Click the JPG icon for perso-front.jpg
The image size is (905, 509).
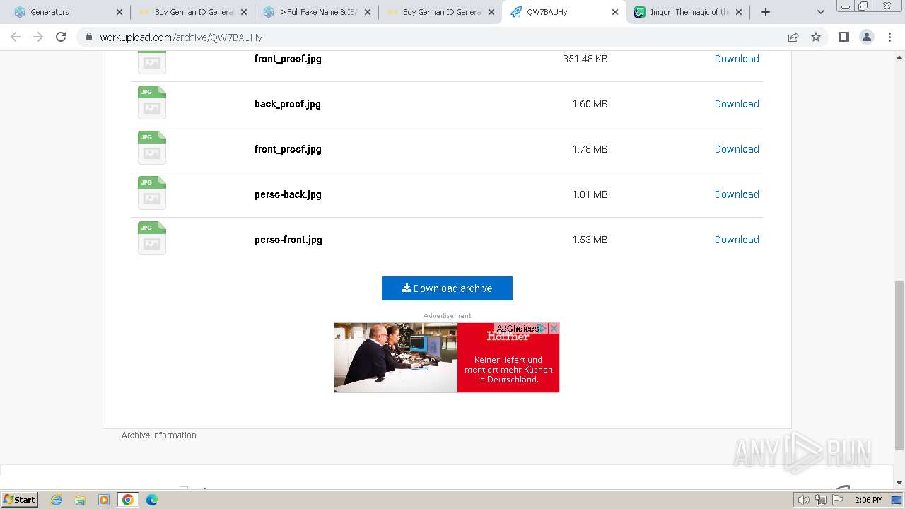(152, 238)
